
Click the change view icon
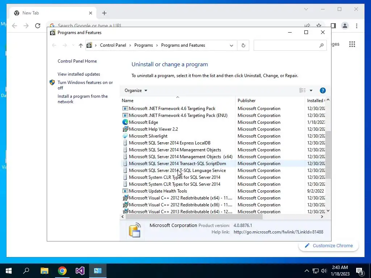[303, 90]
